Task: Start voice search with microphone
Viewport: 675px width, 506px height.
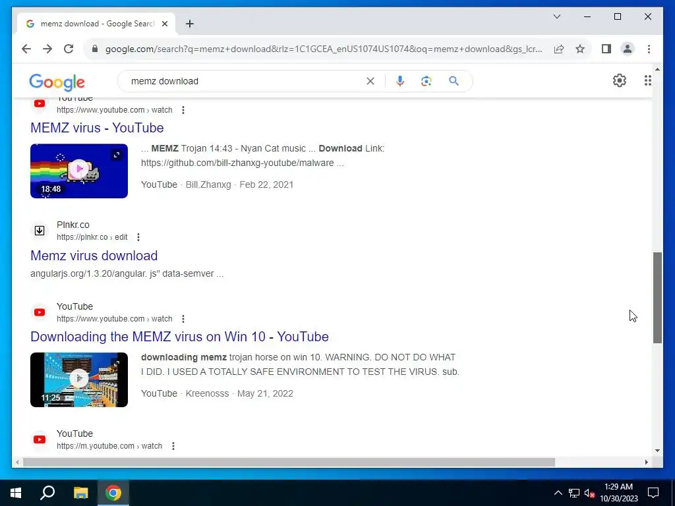Action: [x=400, y=81]
